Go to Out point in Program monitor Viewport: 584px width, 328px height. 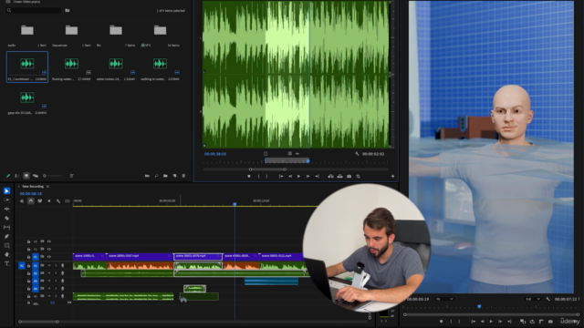point(509,322)
